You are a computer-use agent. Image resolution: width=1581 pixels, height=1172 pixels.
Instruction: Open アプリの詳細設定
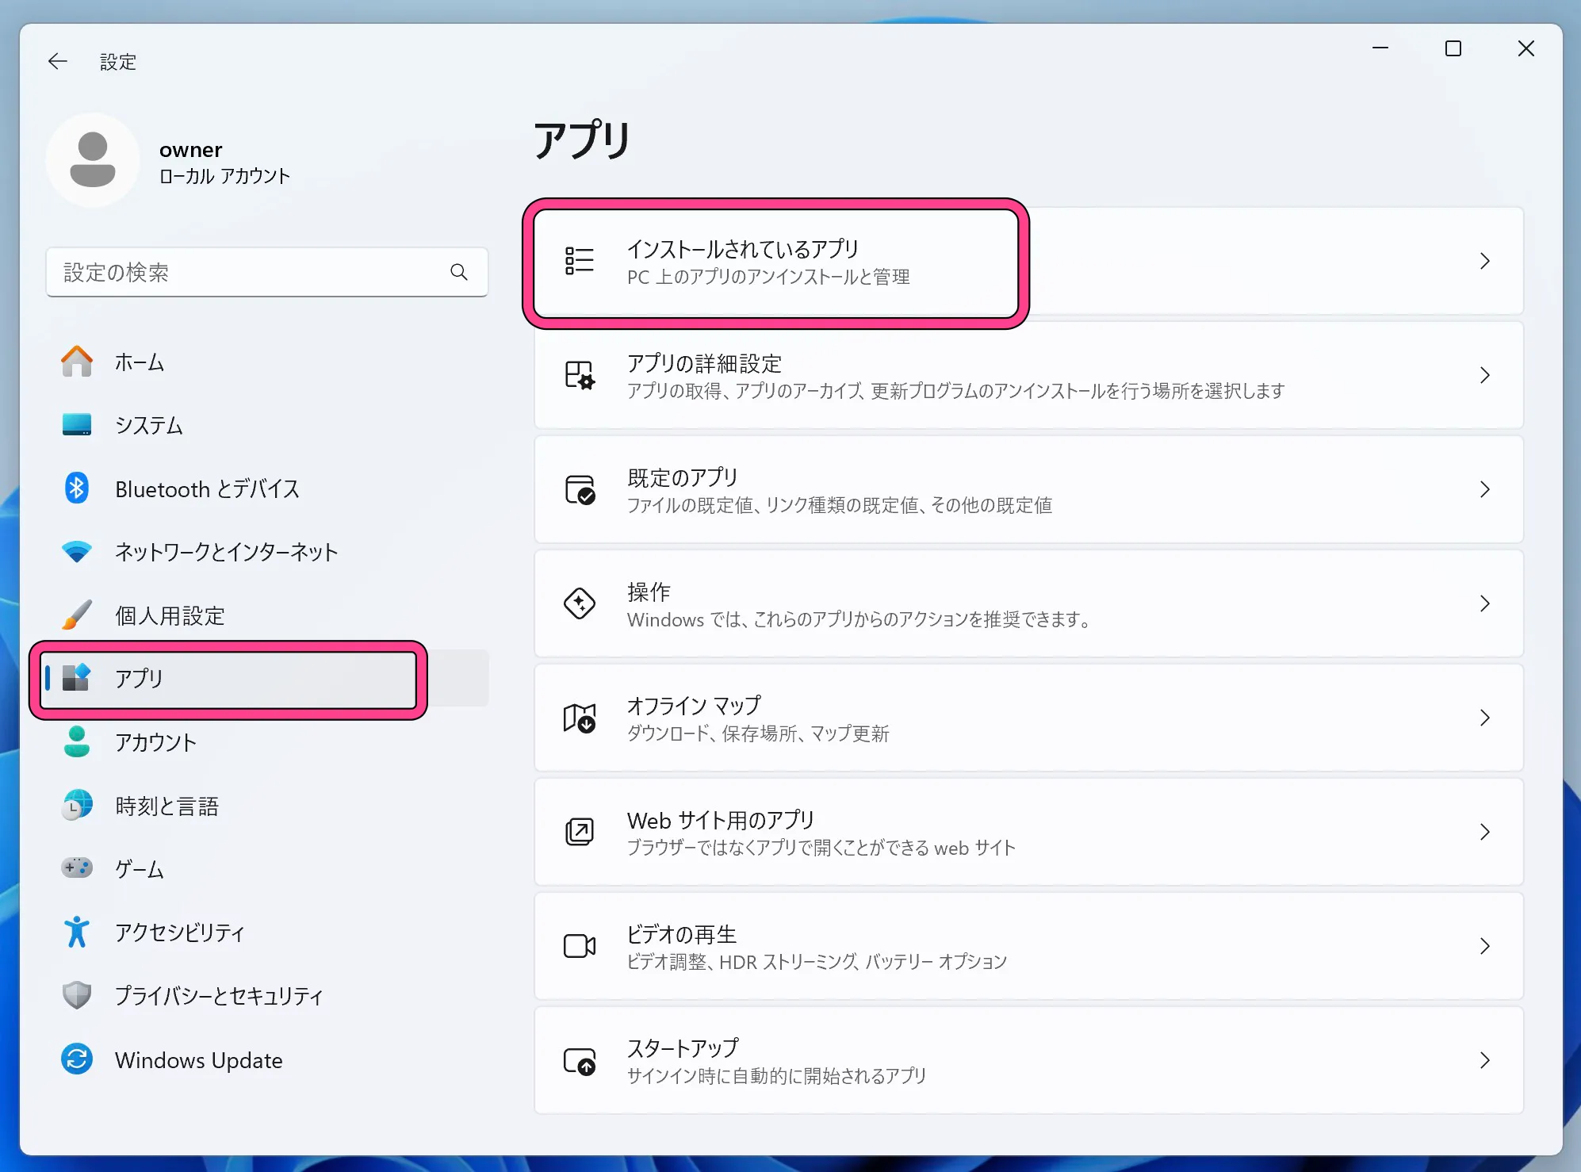tap(872, 375)
